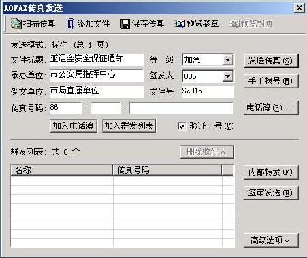The width and height of the screenshot is (307, 258).
Task: Click the 群发列表: 共 0 个 label
Action: click(45, 151)
